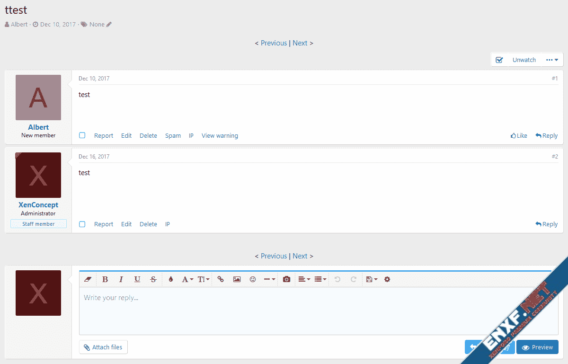Click View warning on Albert's post
Screen dimensions: 568x364
[220, 135]
